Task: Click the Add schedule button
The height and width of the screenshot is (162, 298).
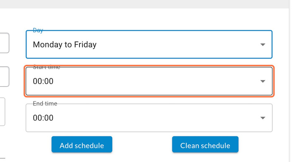Action: [x=82, y=144]
